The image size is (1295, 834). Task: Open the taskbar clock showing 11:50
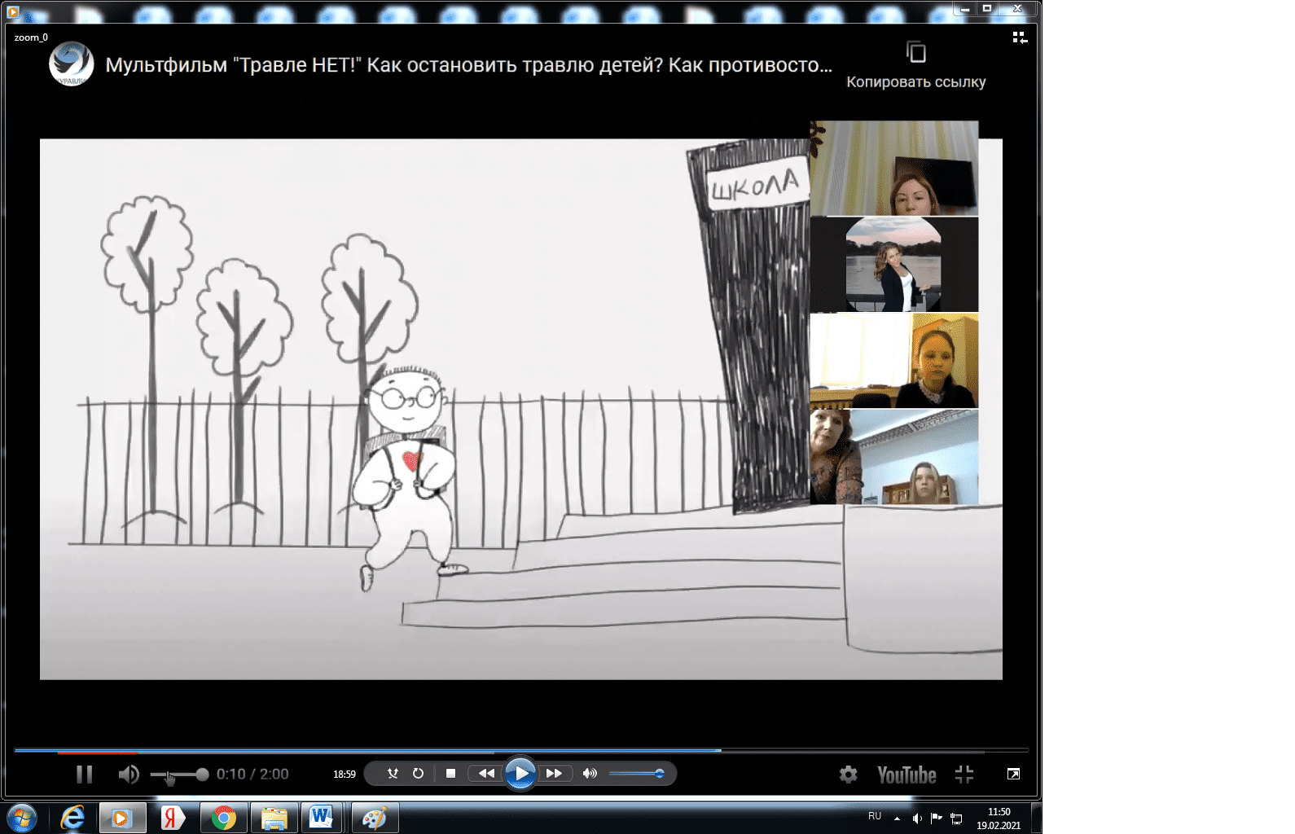point(999,819)
